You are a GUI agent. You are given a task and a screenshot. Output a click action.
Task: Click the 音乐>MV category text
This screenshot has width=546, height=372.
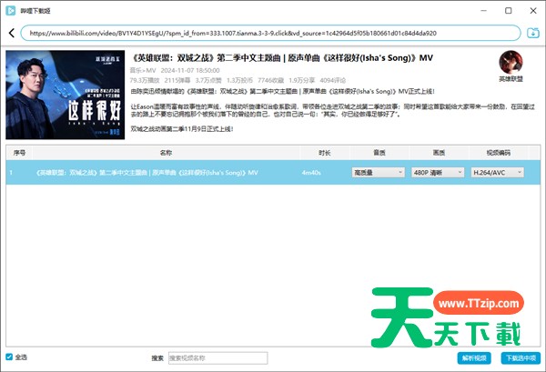coord(143,70)
